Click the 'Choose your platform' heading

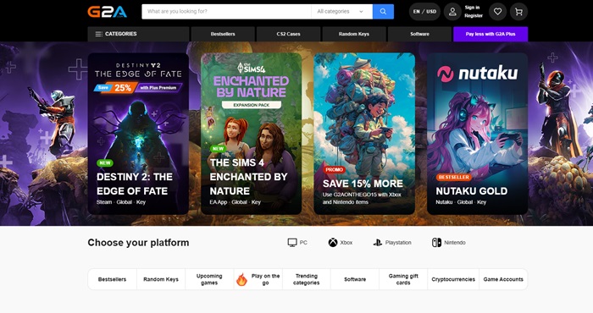pyautogui.click(x=138, y=243)
